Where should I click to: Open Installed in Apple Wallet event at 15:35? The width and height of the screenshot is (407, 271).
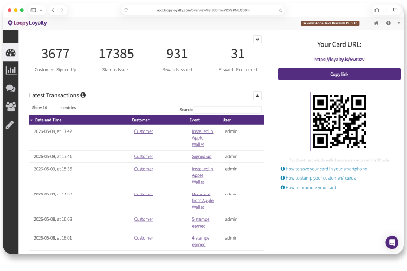[x=203, y=175]
